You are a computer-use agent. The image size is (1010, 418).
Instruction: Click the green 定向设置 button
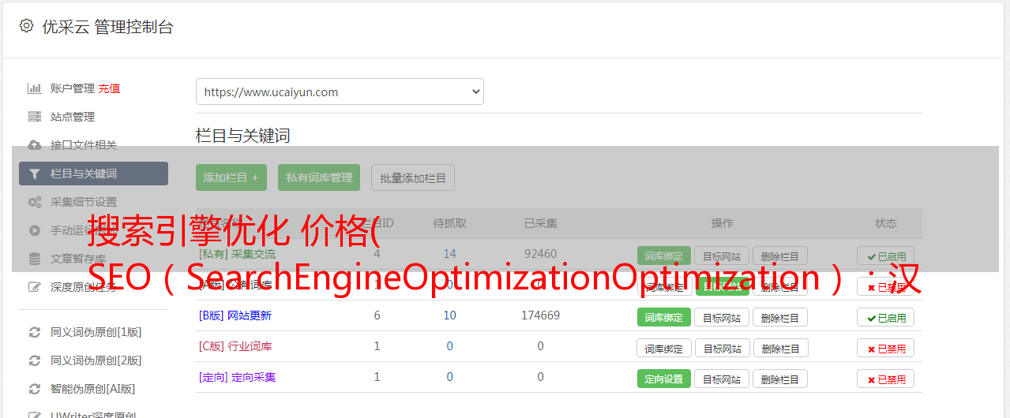664,379
